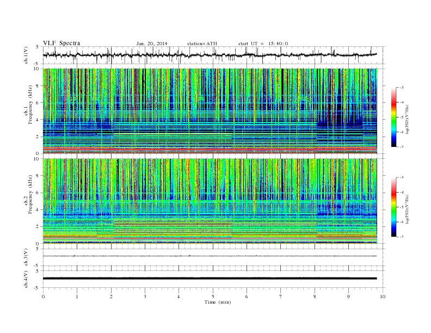Screen dimensions: 431x333
Task: Click the date 'Jan. 20, 2014'
Action: (x=152, y=44)
